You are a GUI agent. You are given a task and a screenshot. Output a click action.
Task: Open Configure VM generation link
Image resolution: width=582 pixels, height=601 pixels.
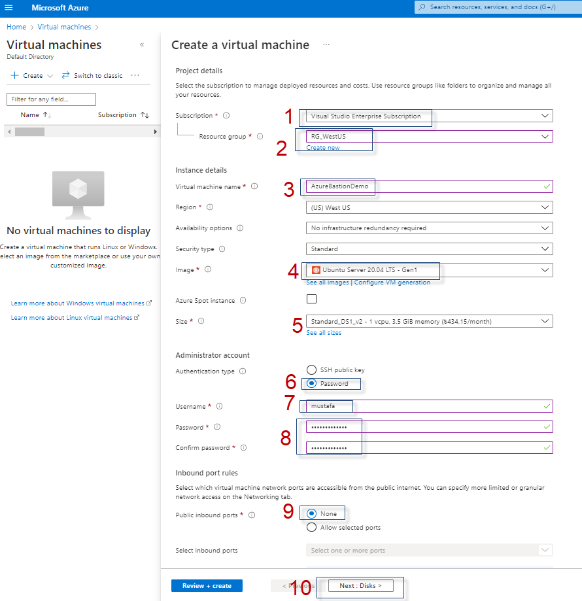392,282
